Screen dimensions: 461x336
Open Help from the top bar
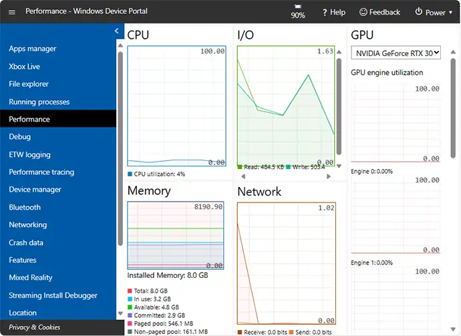pos(333,12)
